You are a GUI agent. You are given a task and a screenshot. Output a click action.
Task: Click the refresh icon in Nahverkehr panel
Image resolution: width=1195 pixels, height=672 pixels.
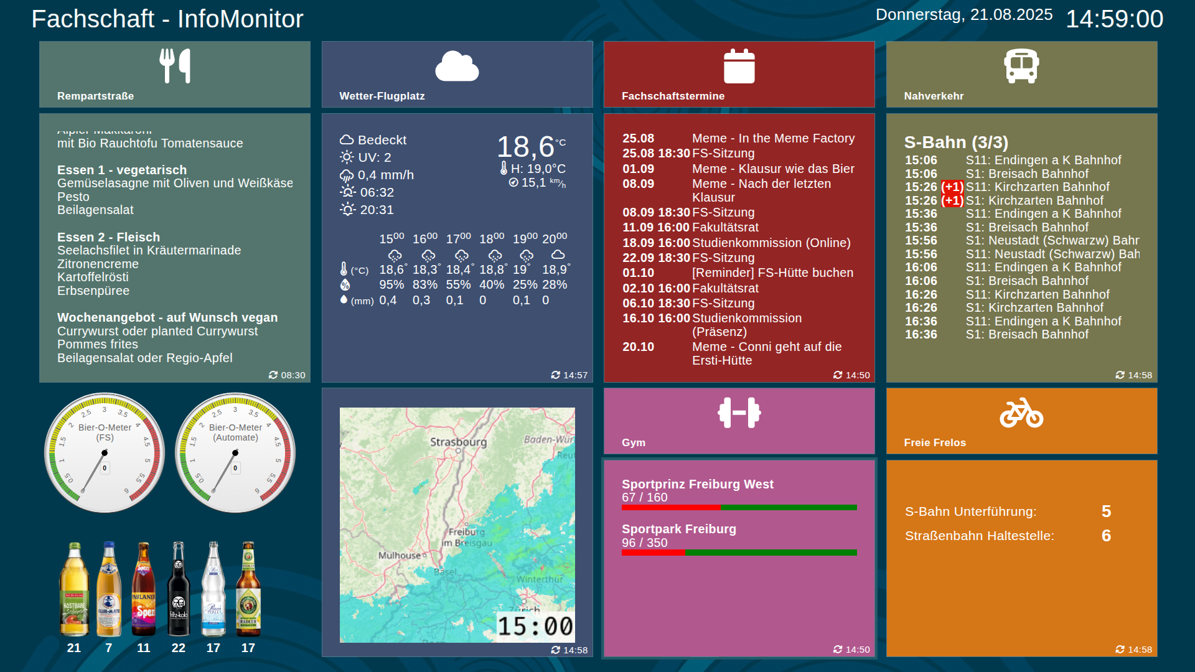click(x=1120, y=375)
